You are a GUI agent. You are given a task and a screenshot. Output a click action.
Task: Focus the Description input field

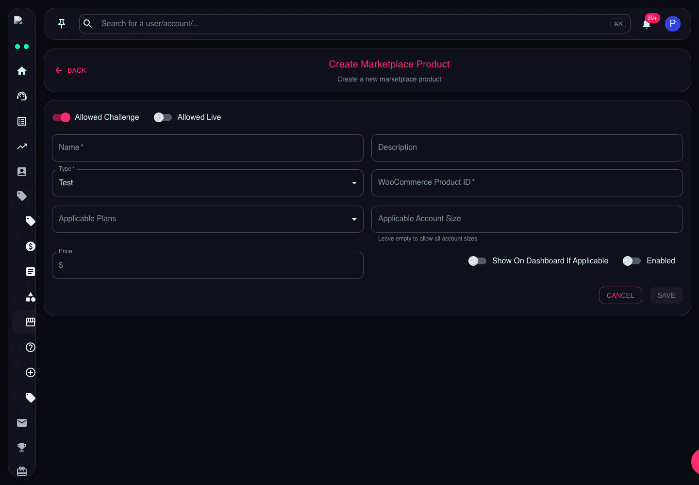[x=527, y=148]
